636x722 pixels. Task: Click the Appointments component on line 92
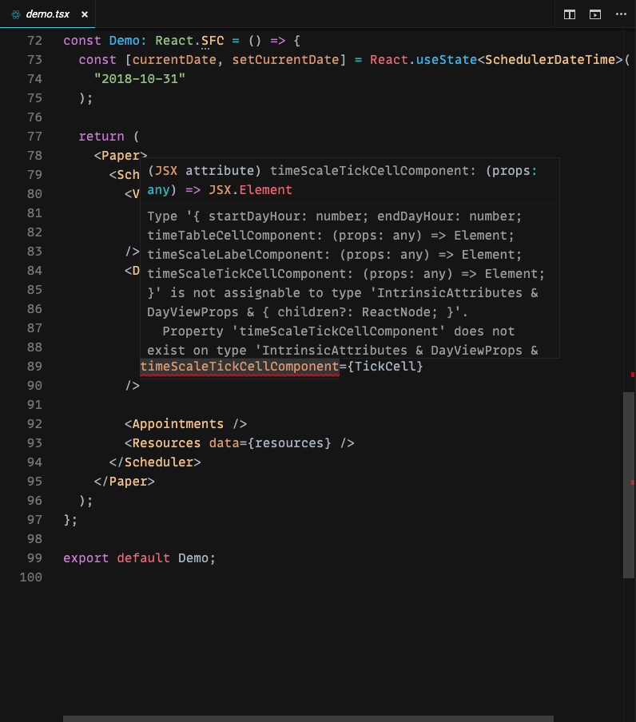[x=177, y=424]
